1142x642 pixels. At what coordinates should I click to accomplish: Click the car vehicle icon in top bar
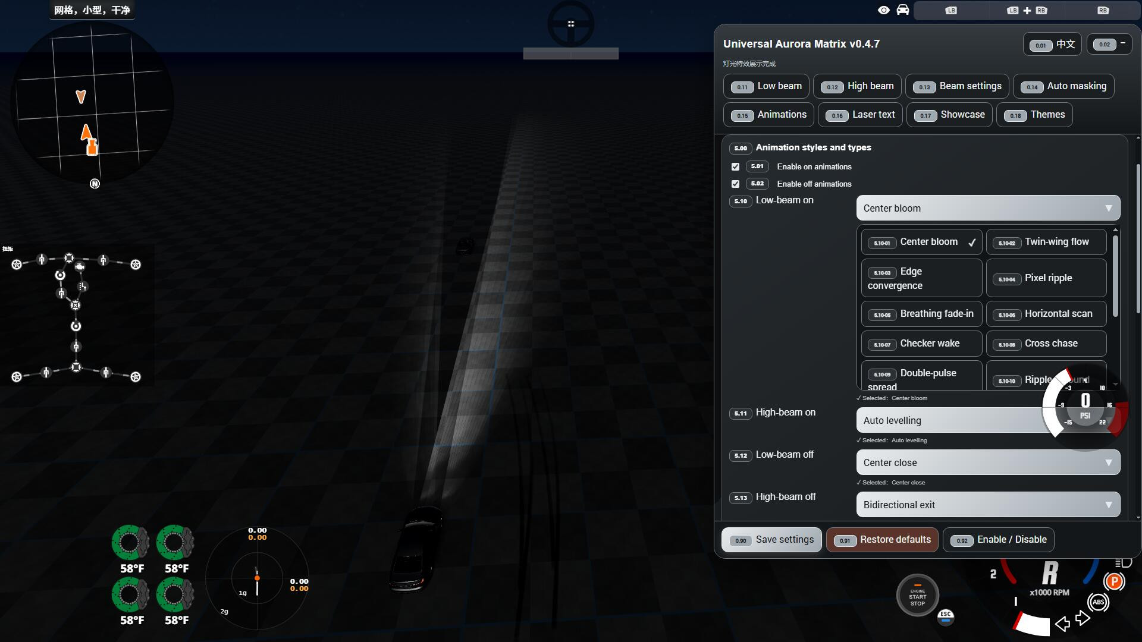point(903,10)
